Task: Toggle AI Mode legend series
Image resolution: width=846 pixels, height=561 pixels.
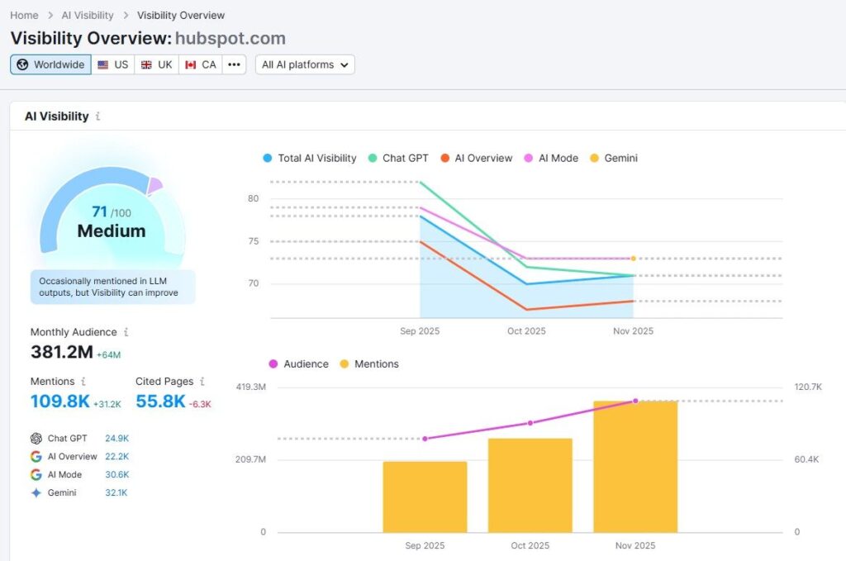Action: [551, 158]
